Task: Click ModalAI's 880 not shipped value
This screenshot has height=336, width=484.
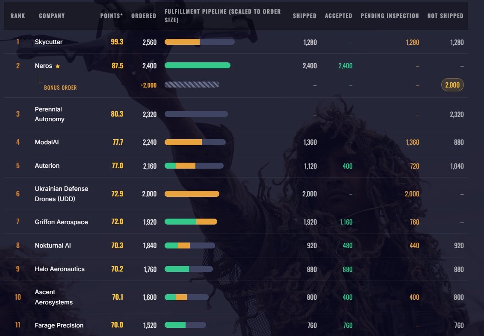Action: coord(459,142)
